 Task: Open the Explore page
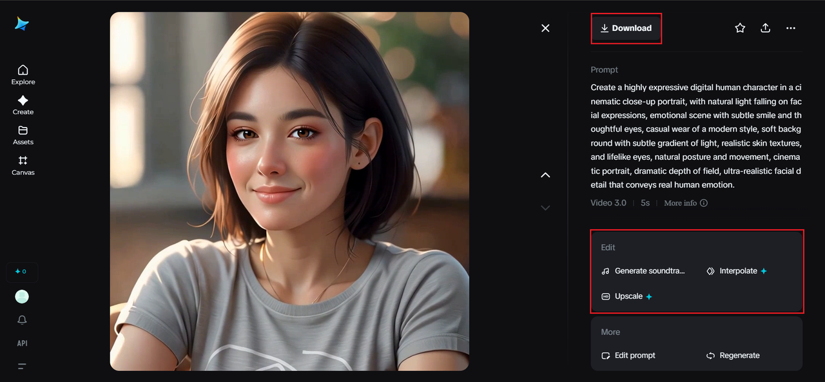(23, 75)
